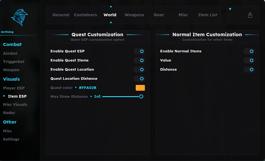Click the up triangle below World tab
Image resolution: width=265 pixels, height=161 pixels.
click(111, 22)
